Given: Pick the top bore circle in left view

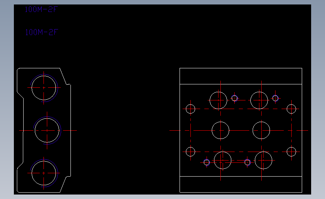Looking at the screenshot, I should tap(44, 88).
